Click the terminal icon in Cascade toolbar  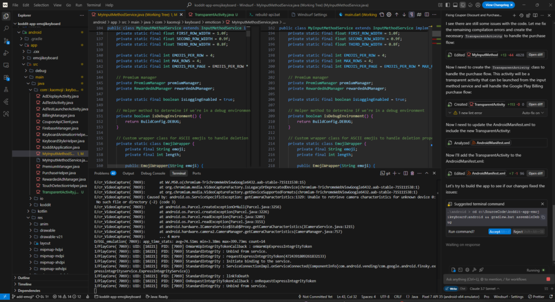click(x=460, y=270)
